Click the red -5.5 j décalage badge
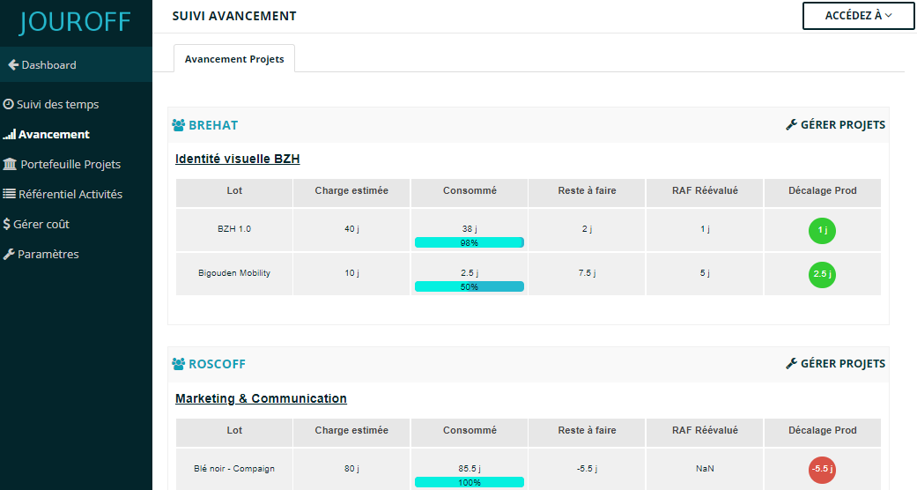Image resolution: width=917 pixels, height=490 pixels. click(822, 470)
